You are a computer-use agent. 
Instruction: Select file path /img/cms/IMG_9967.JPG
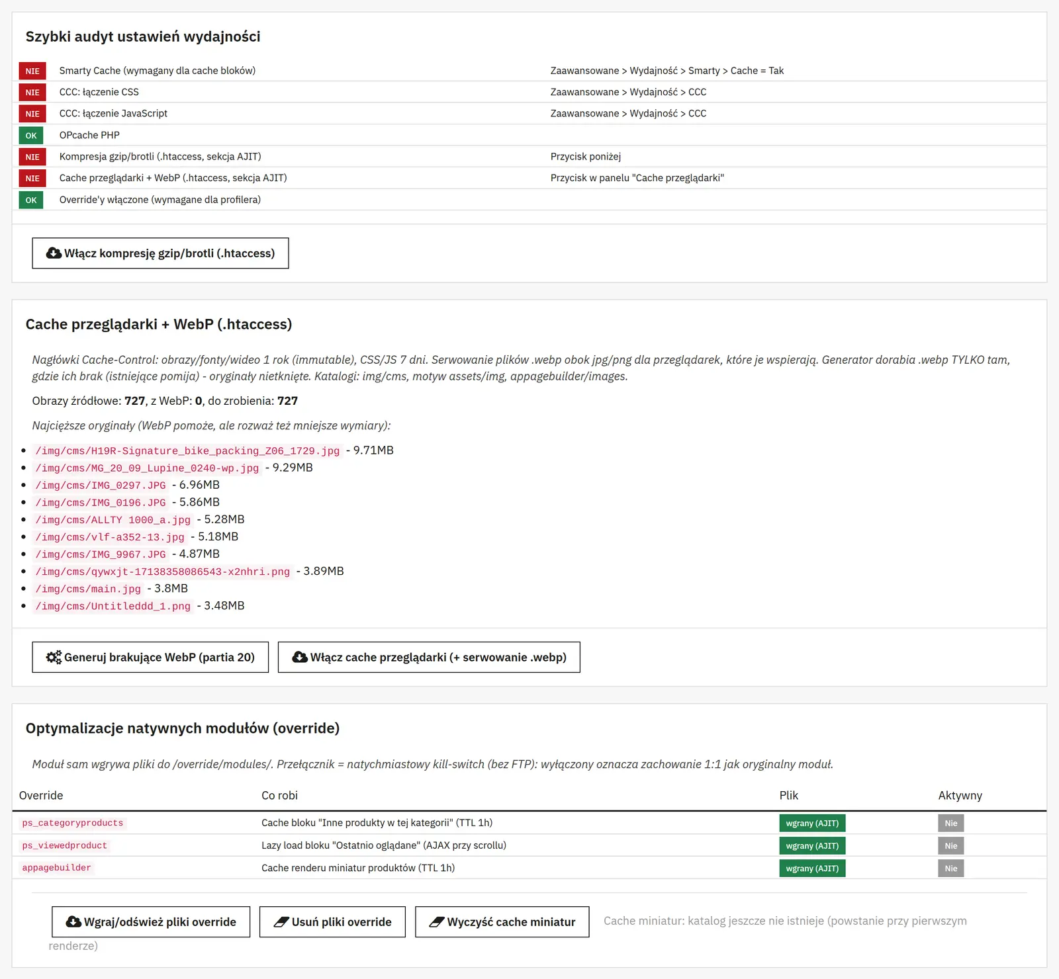(x=101, y=554)
